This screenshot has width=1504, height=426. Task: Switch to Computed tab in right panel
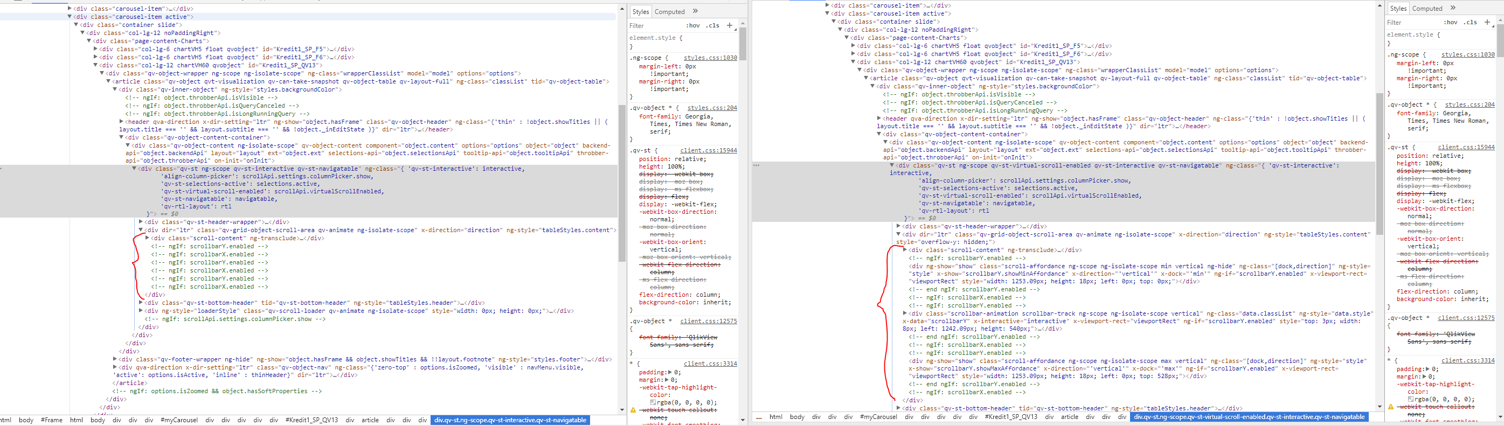pyautogui.click(x=1427, y=9)
